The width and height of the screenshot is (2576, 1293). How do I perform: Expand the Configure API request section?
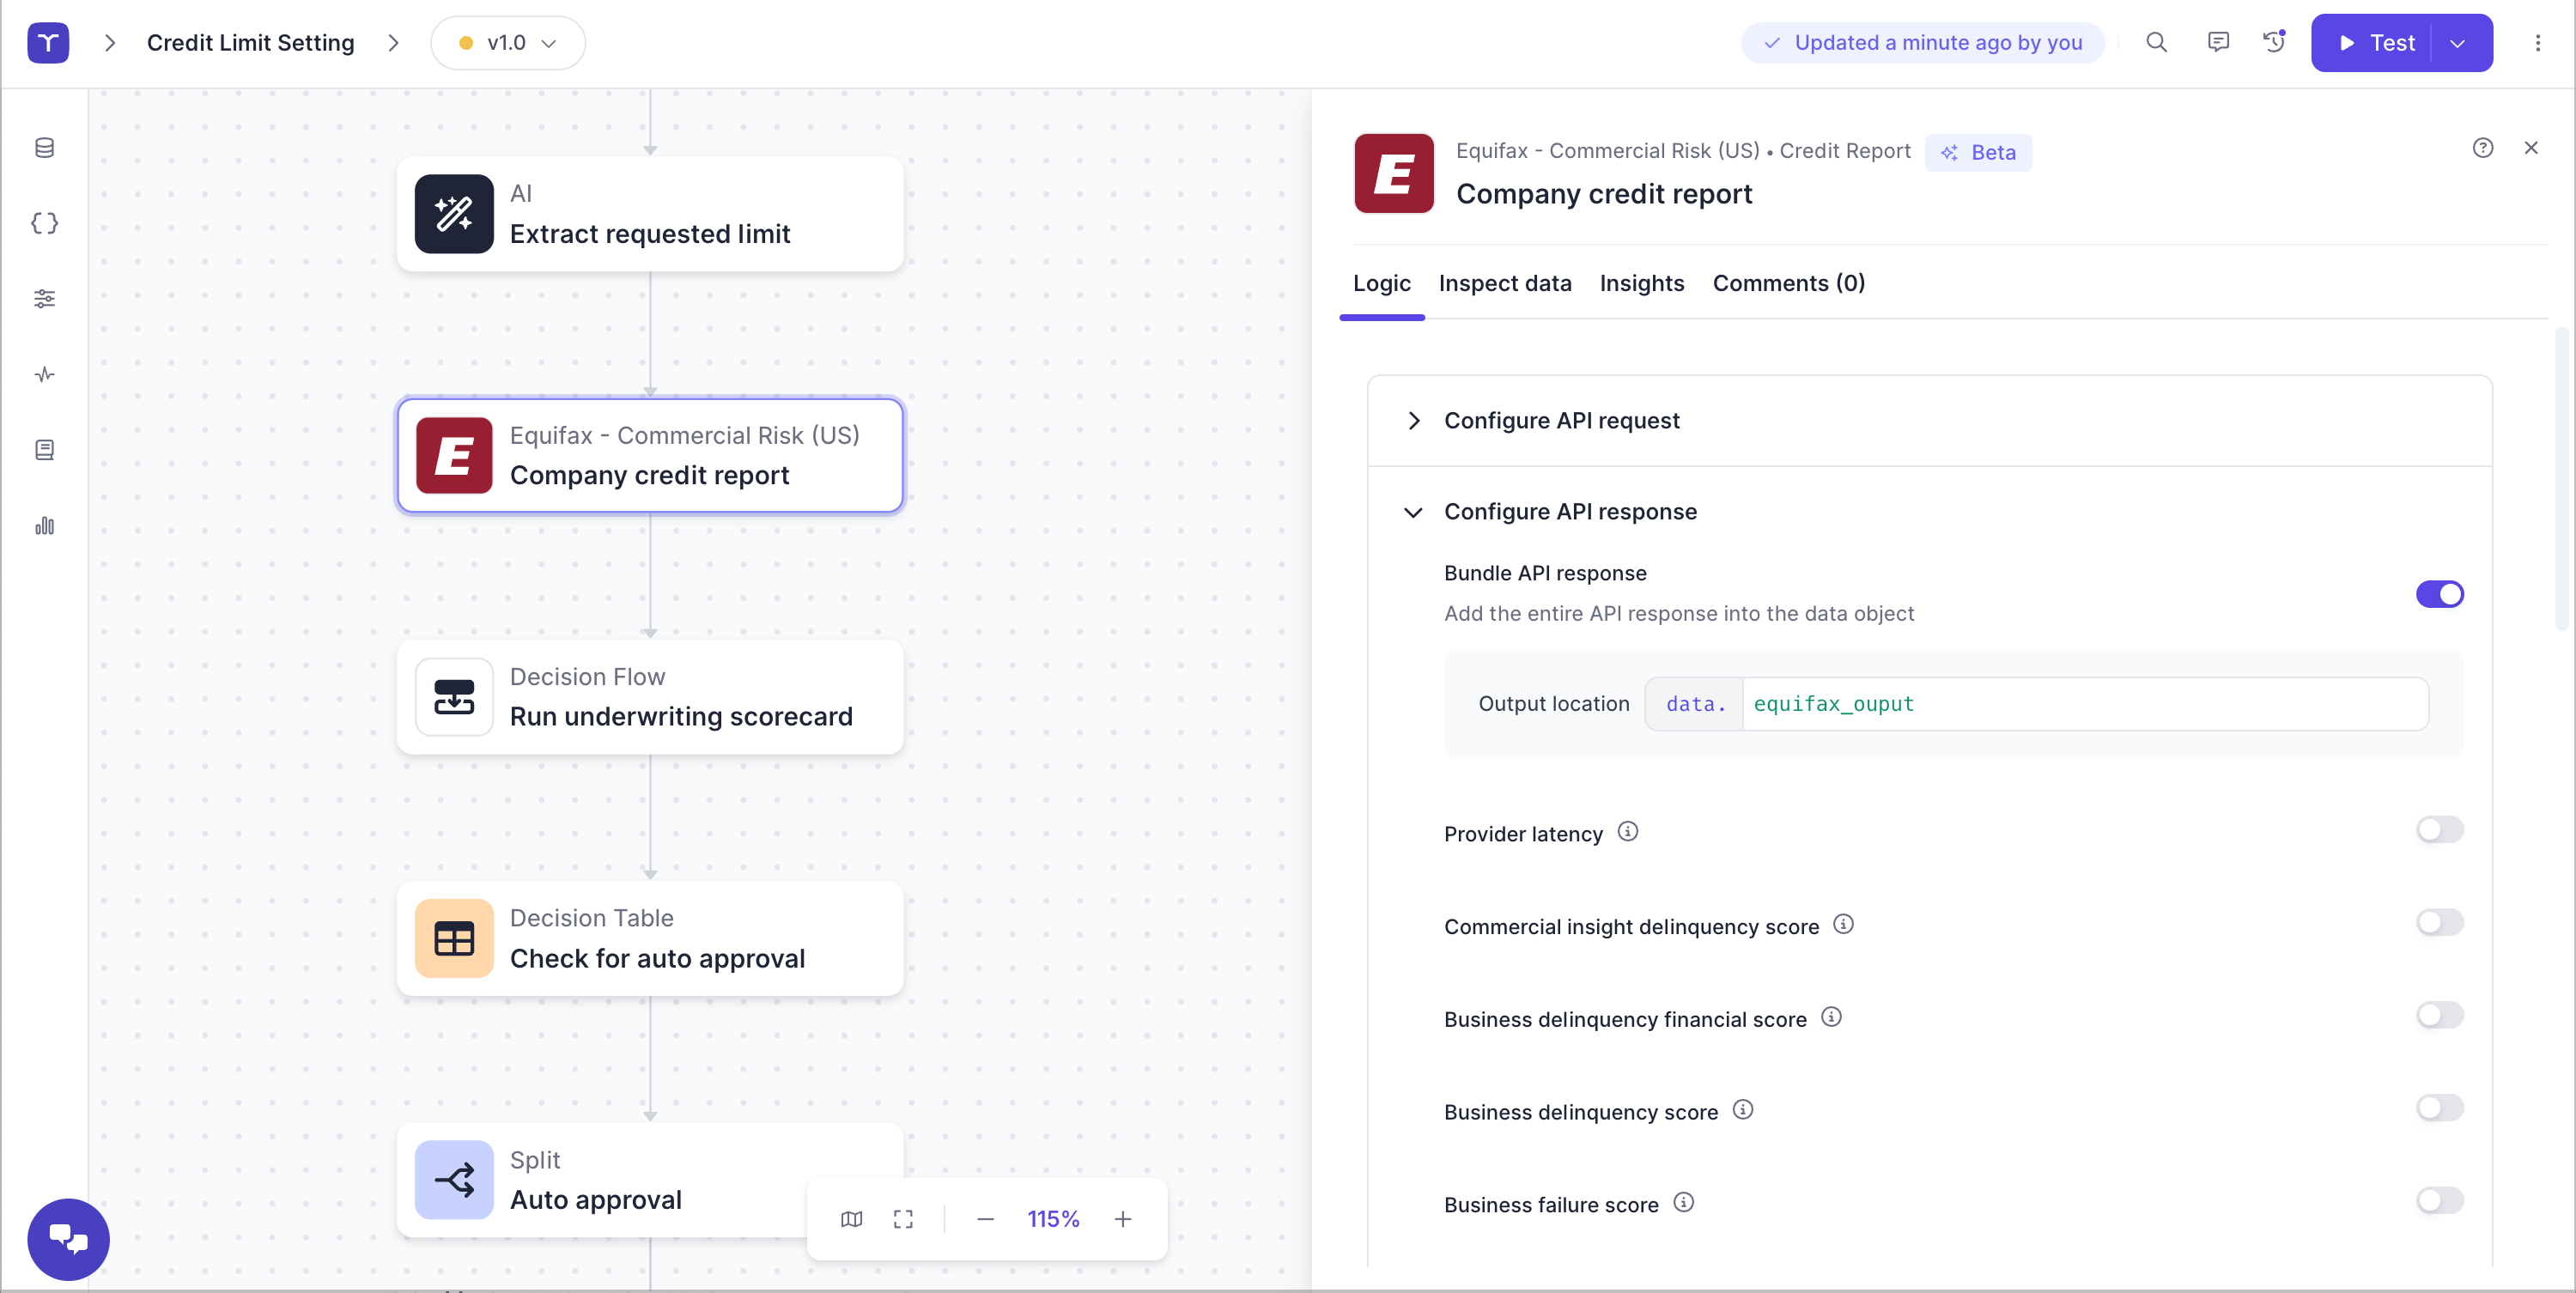pyautogui.click(x=1561, y=420)
